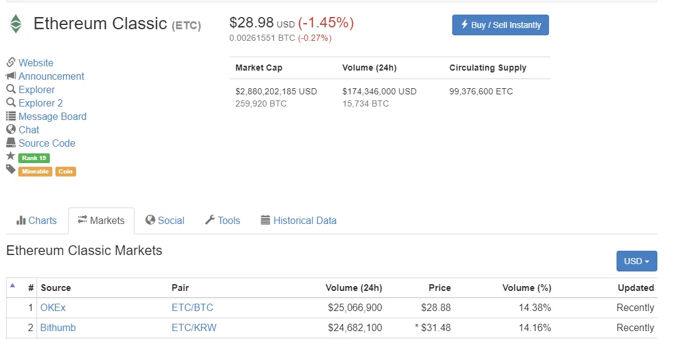Click the list icon beside Message Board

click(11, 116)
